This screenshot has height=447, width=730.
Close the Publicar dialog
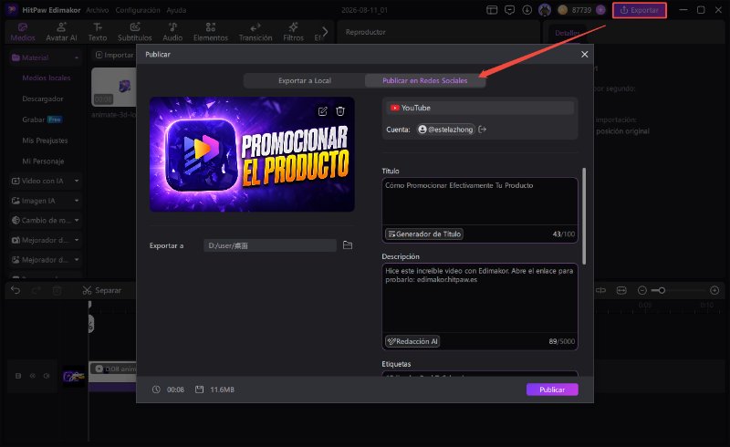pos(584,55)
